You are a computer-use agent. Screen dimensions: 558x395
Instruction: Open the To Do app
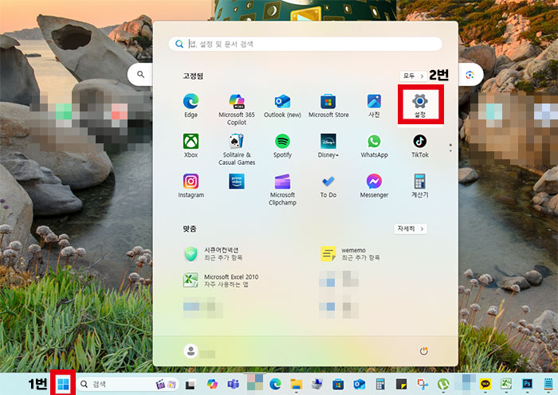[x=328, y=186]
